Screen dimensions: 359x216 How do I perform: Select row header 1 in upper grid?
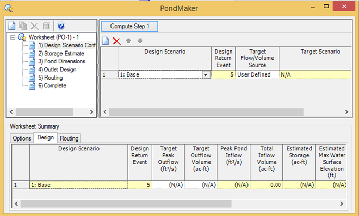[109, 74]
